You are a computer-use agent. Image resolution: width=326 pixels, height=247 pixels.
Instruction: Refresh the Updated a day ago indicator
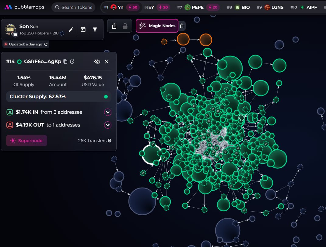(46, 44)
